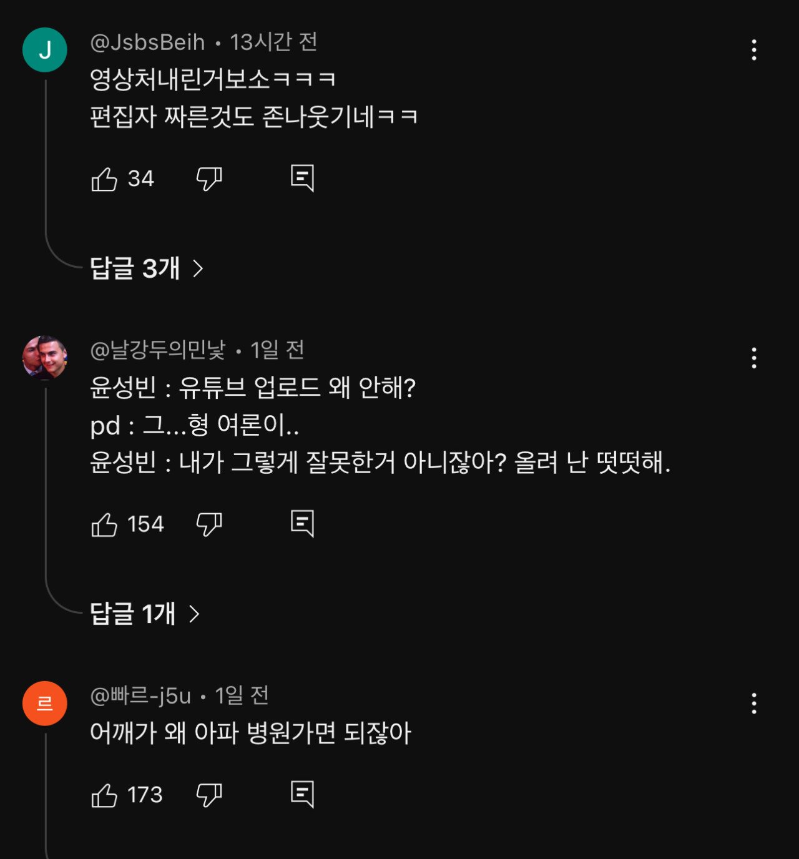The width and height of the screenshot is (799, 859).
Task: Dislike the @빠르-j5u comment
Action: (x=208, y=795)
